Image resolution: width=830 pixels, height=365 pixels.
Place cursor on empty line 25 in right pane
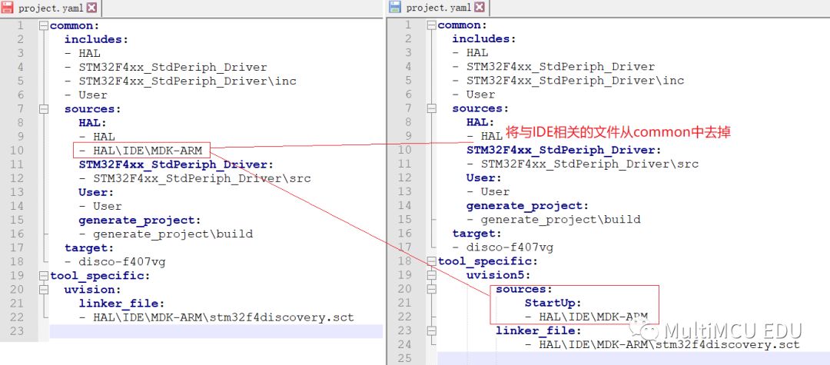coord(633,358)
